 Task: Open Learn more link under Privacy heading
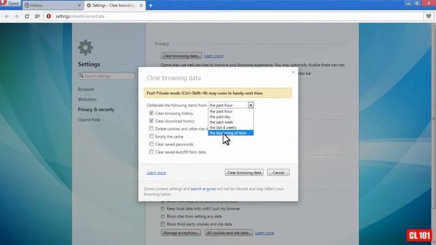[213, 56]
